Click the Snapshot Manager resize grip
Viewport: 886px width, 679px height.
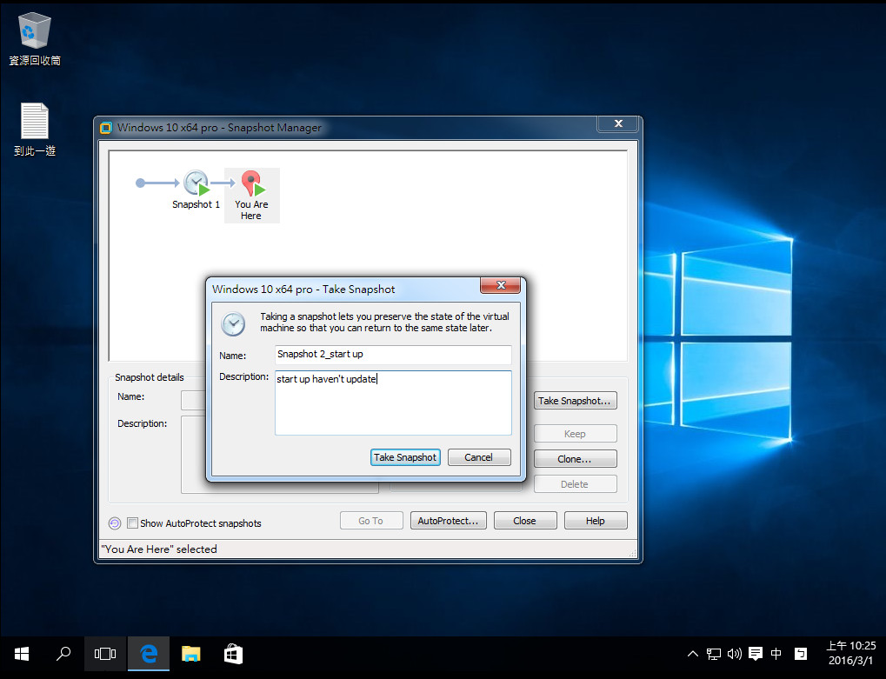(x=632, y=554)
